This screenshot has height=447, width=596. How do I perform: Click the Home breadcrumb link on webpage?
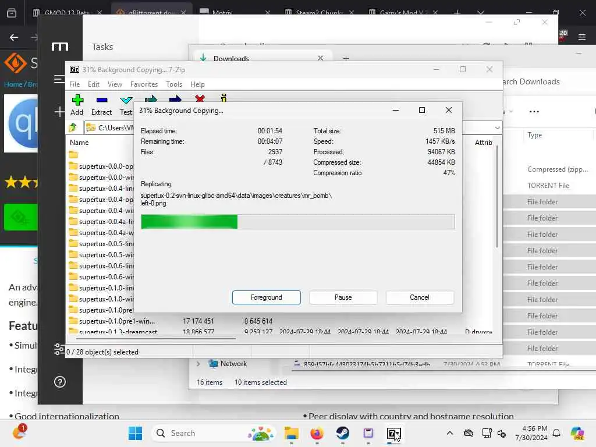[13, 84]
